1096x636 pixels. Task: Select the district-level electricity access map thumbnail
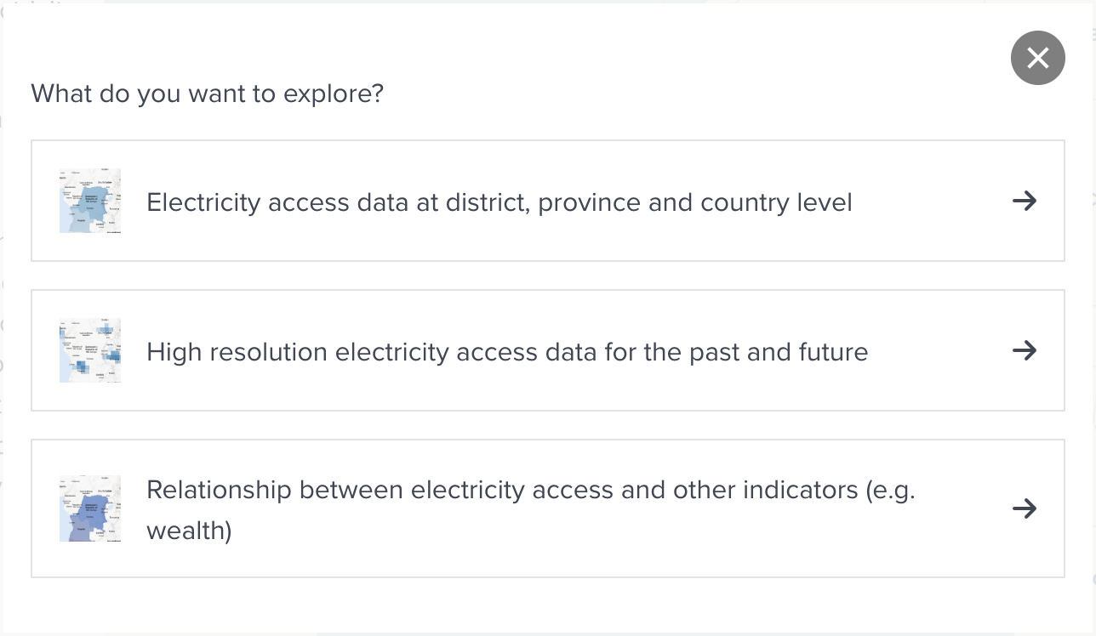point(89,201)
